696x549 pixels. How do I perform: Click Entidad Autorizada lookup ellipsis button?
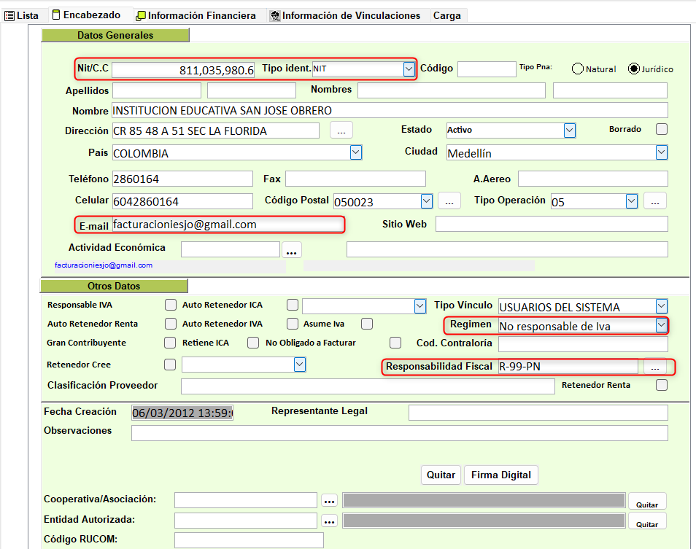pyautogui.click(x=329, y=521)
